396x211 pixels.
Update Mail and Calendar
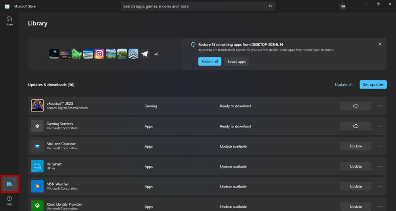point(356,146)
